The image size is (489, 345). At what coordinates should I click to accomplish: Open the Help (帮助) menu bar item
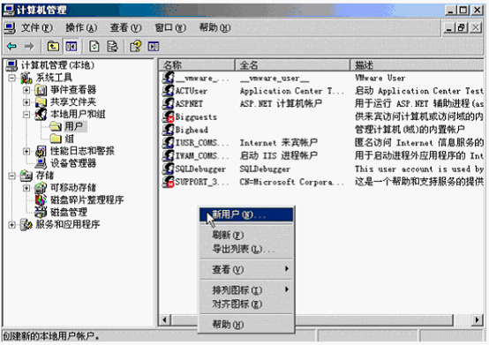pos(214,28)
